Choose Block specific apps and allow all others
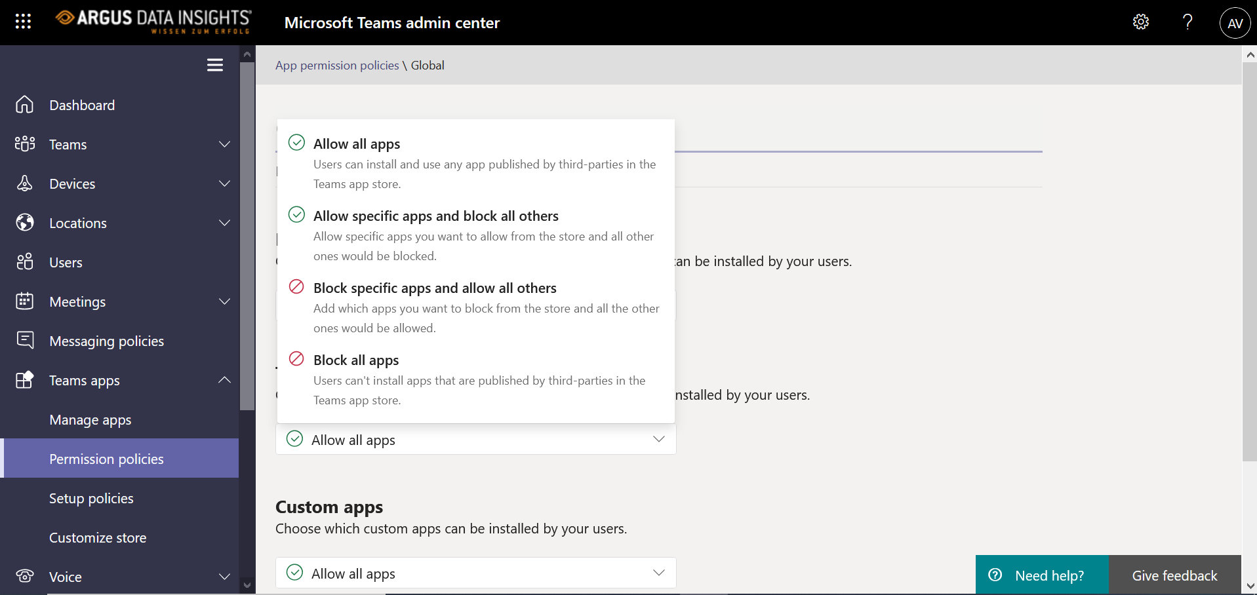This screenshot has height=595, width=1257. click(x=476, y=307)
